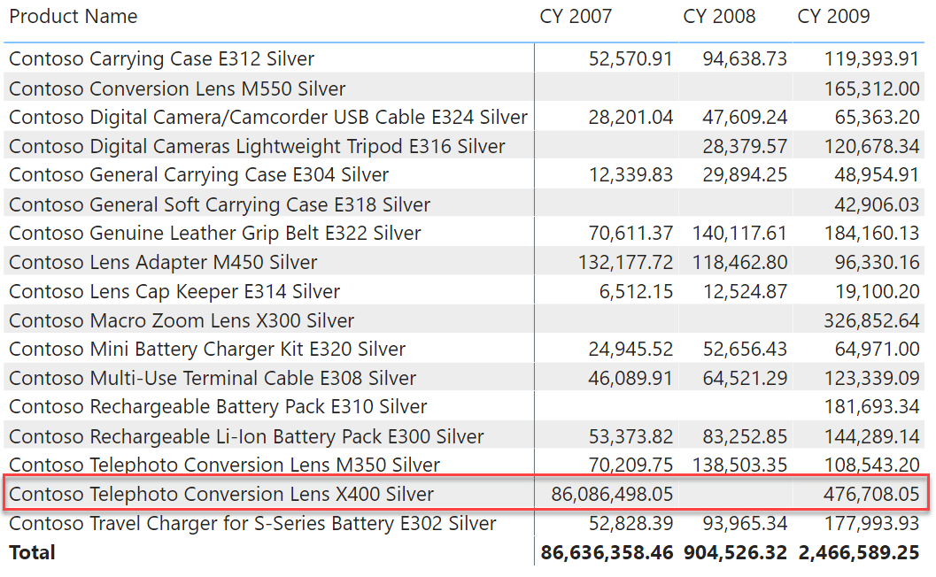Image resolution: width=936 pixels, height=577 pixels.
Task: Select Contoso Genuine Leather Grip Belt row
Action: pos(215,234)
